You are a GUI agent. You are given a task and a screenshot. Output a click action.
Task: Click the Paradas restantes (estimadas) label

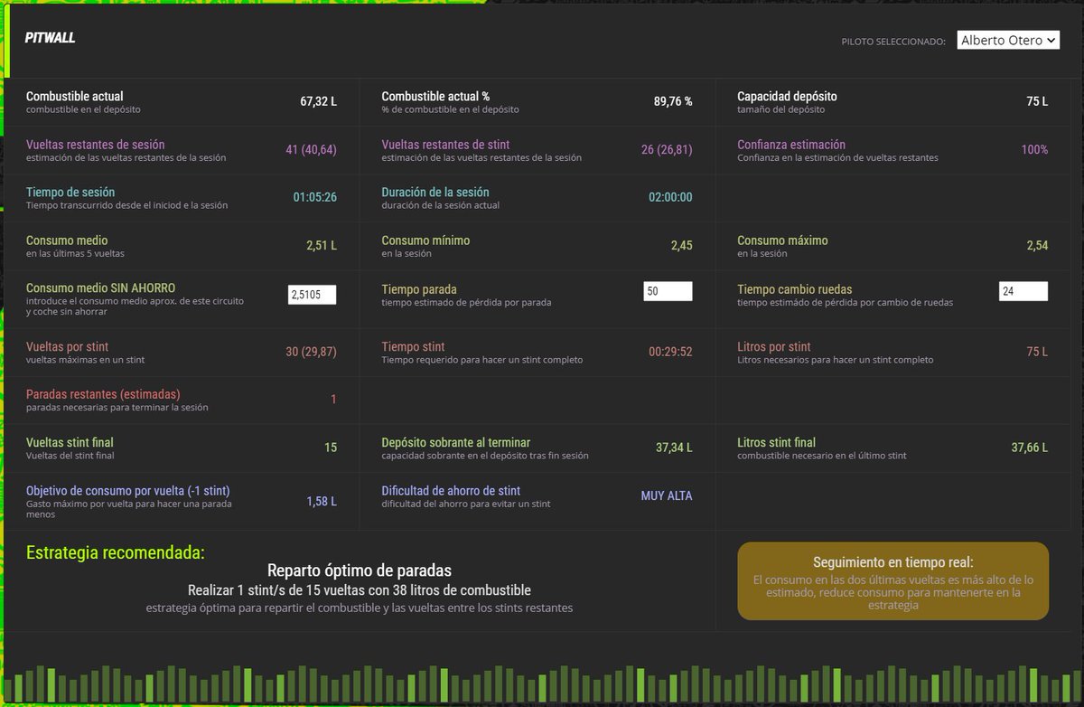click(103, 394)
